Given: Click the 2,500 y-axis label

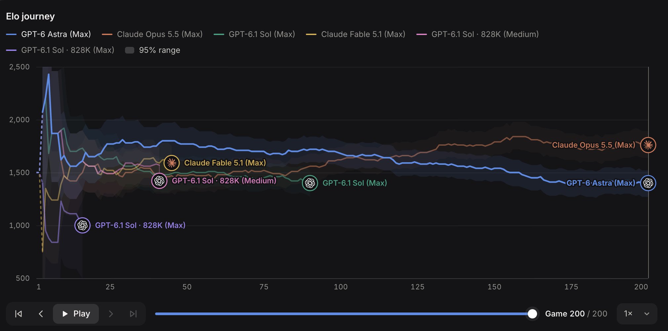Looking at the screenshot, I should point(20,67).
